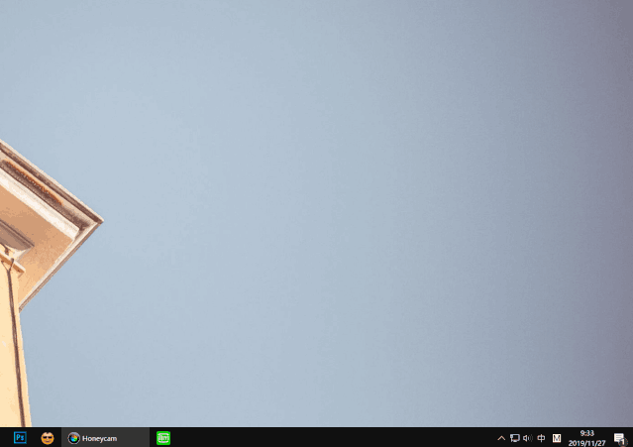Open the clock showing 9:33
This screenshot has width=633, height=447.
point(587,438)
